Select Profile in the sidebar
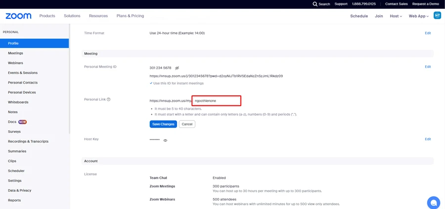 [34, 43]
